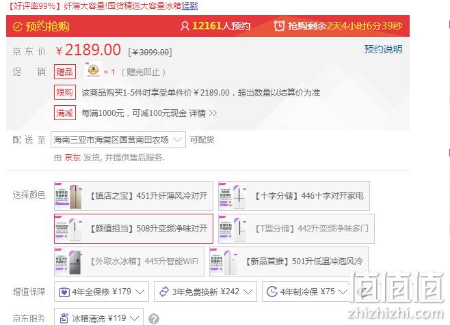Image resolution: width=450 pixels, height=325 pixels.
Task: Click the 442升变频净味多门 option
Action: (x=296, y=229)
